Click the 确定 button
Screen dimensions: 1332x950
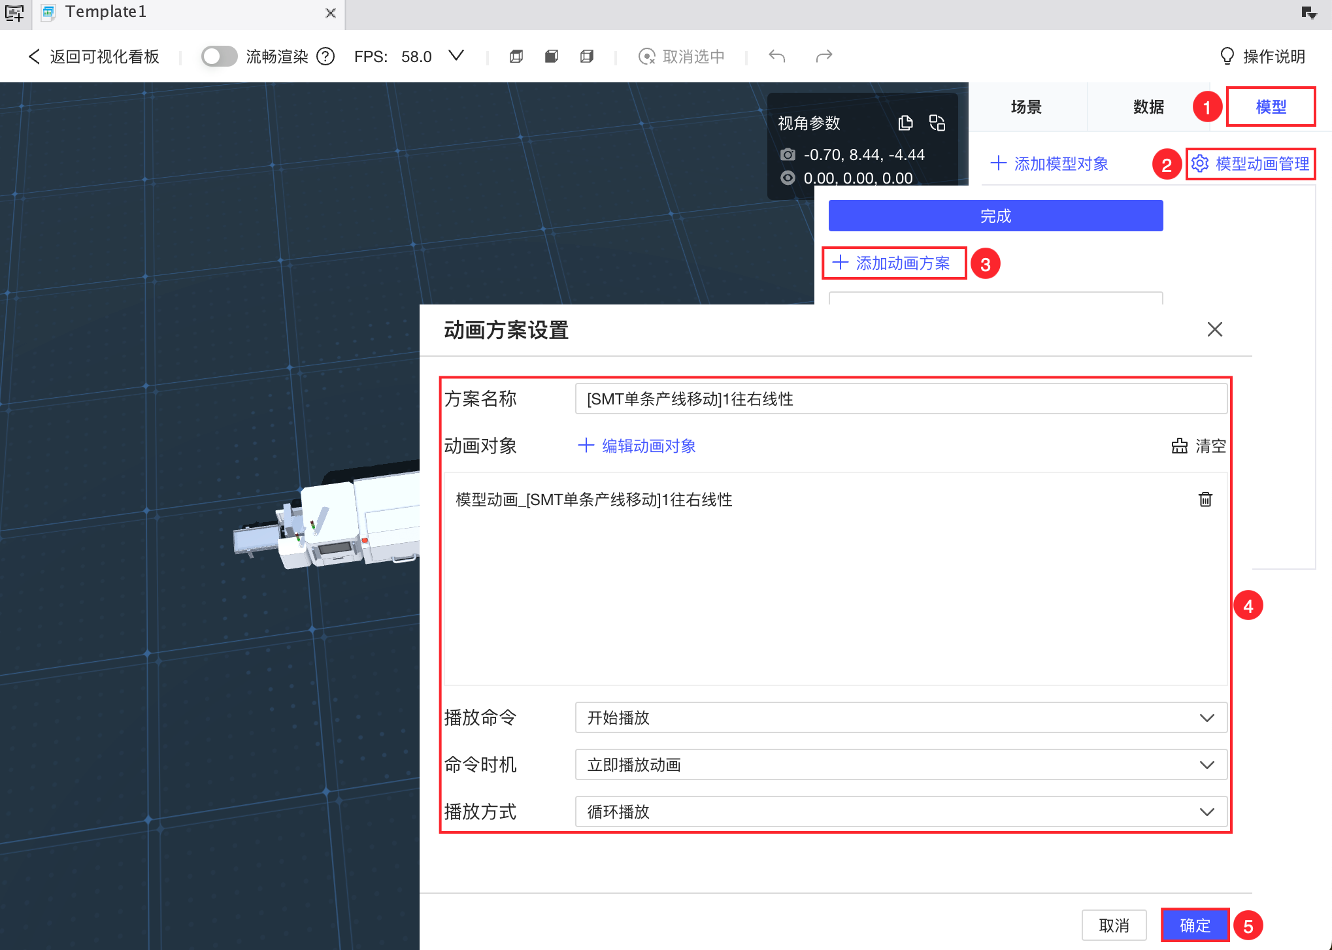click(x=1195, y=925)
